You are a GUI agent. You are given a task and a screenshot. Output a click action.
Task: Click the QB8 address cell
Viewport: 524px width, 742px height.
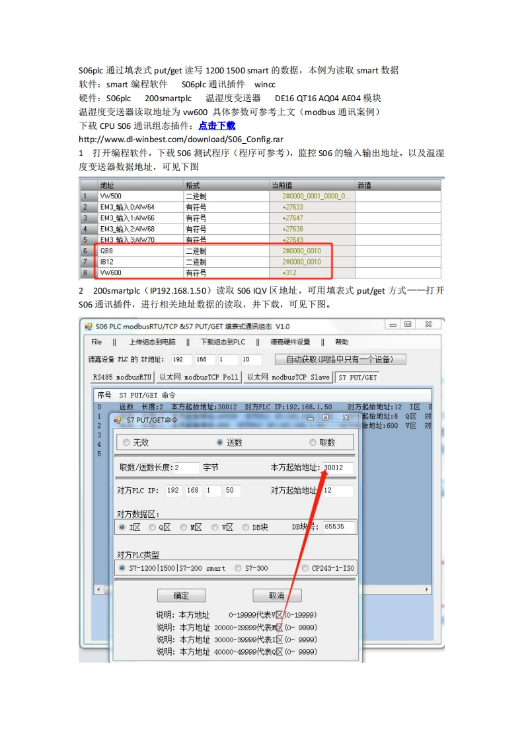[x=141, y=251]
